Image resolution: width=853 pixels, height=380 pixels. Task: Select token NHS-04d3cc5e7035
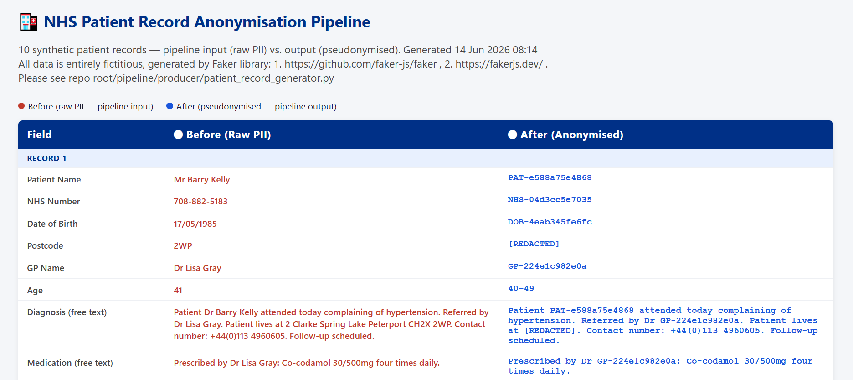pyautogui.click(x=550, y=199)
